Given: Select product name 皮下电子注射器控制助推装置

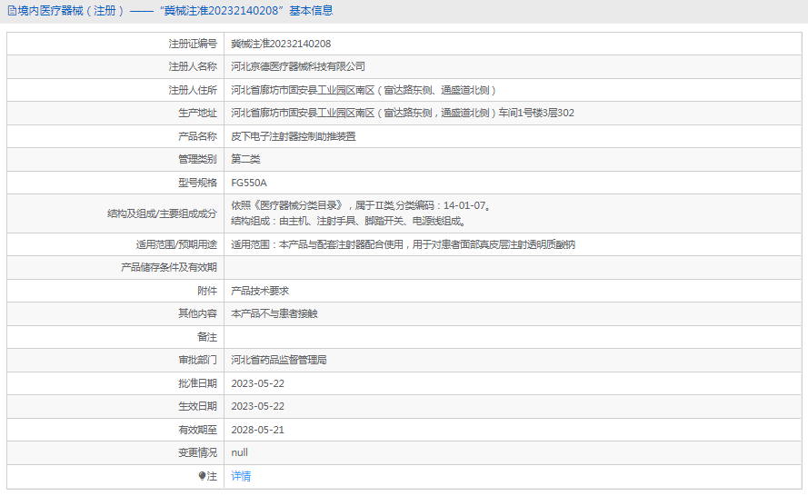Looking at the screenshot, I should click(294, 136).
